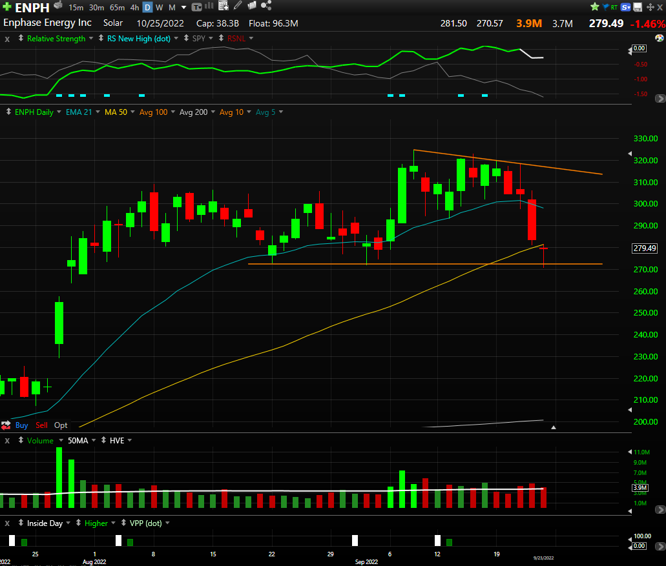Switch to the 15m timeframe
This screenshot has height=566, width=666.
tap(76, 8)
